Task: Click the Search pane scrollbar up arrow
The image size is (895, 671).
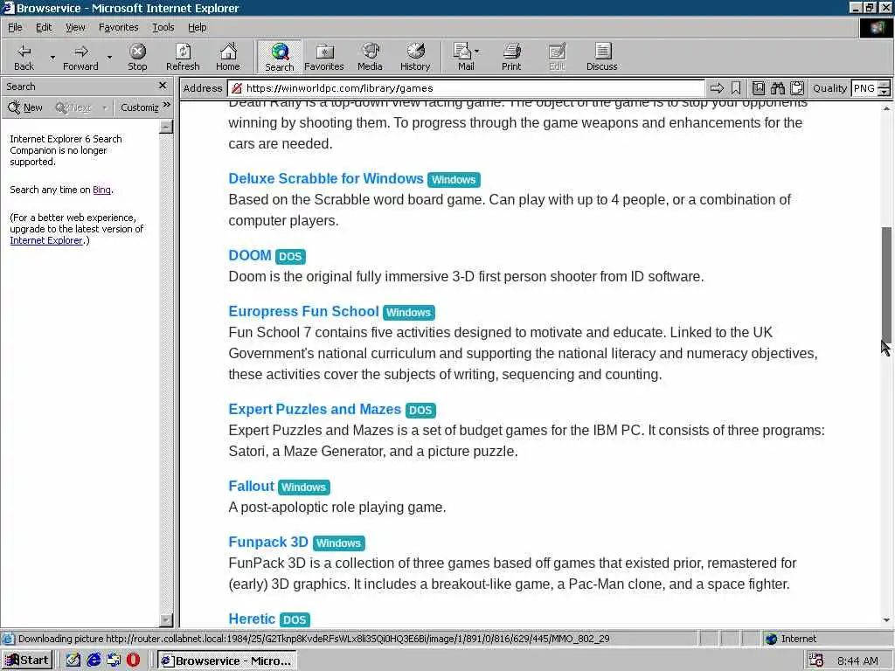Action: pos(166,126)
